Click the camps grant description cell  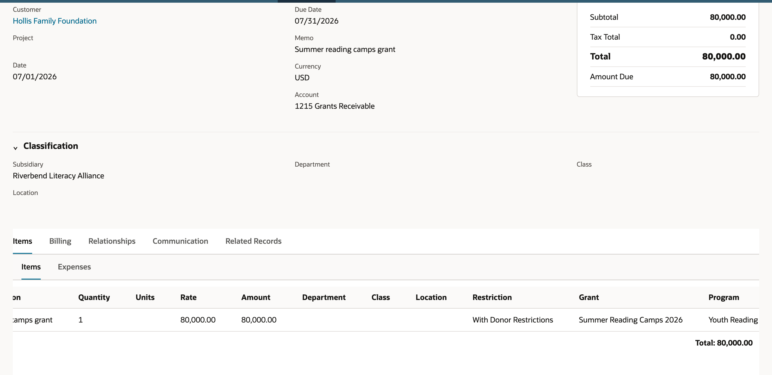tap(33, 320)
